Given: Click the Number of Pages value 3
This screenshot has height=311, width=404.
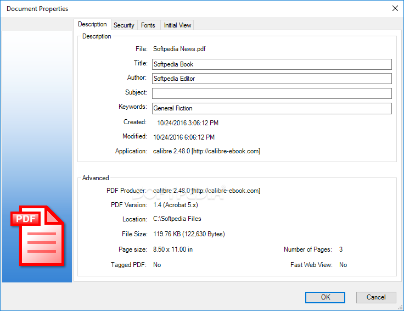Looking at the screenshot, I should [x=341, y=249].
